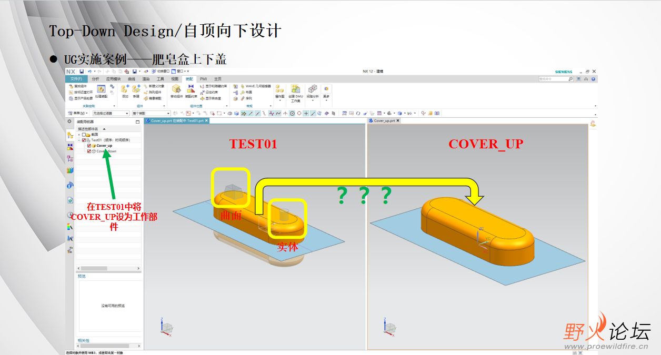Click Open by Proximity (按邻近度打开)
The width and height of the screenshot is (661, 355).
pos(80,92)
